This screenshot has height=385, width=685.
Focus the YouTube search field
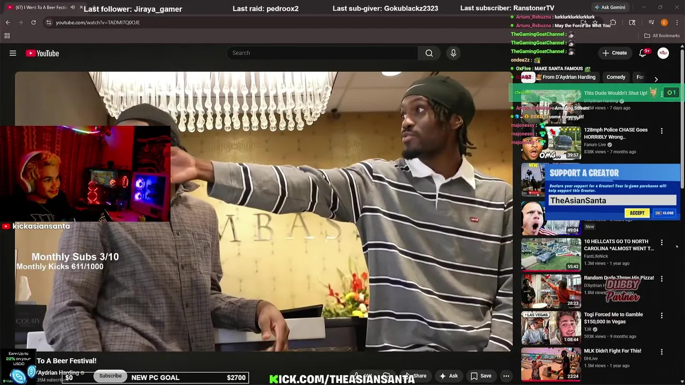322,53
